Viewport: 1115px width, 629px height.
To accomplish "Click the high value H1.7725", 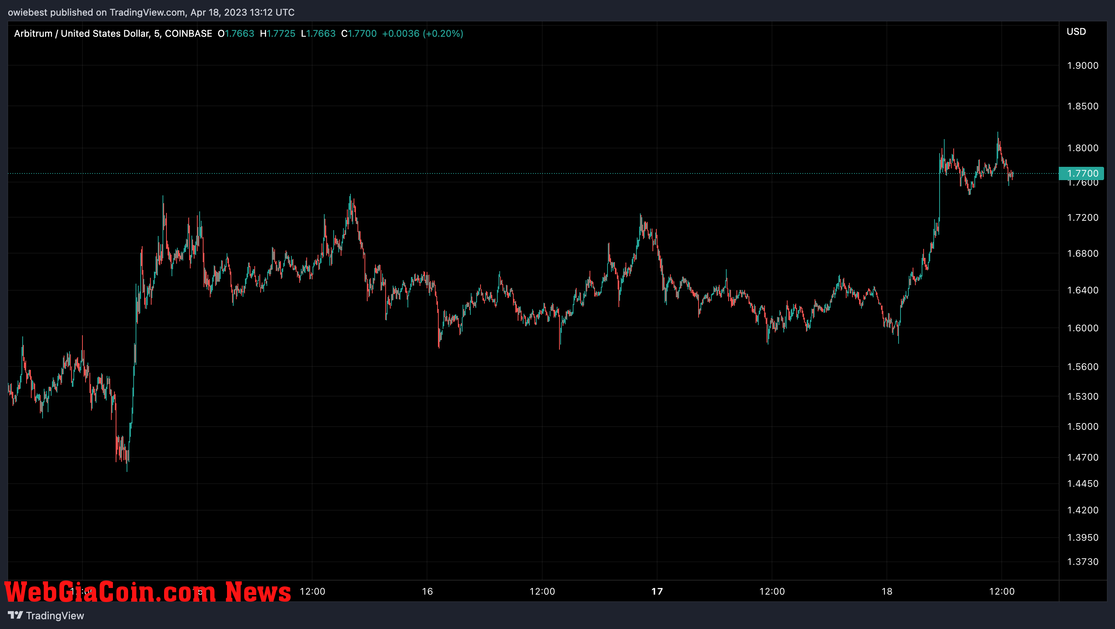I will (277, 33).
